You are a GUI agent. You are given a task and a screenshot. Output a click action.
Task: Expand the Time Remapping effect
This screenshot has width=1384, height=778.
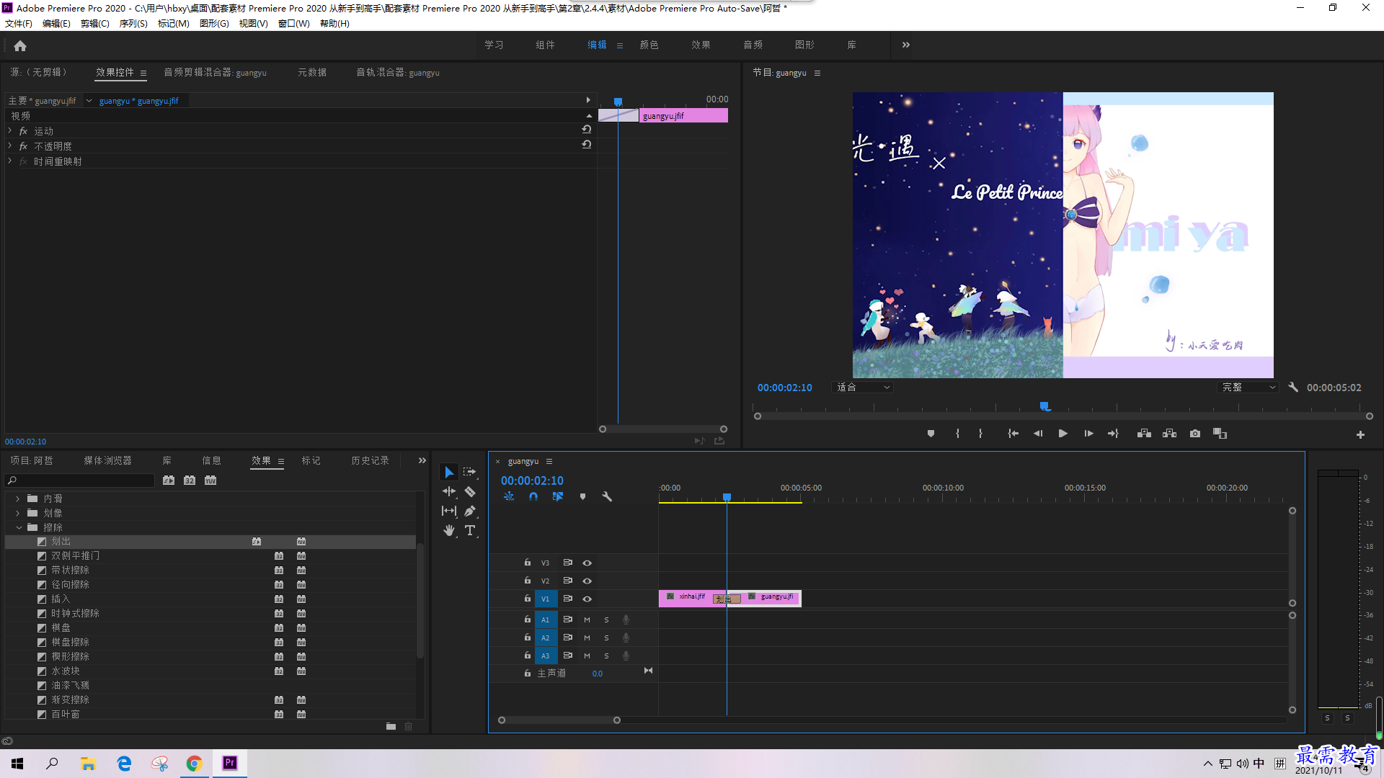click(x=10, y=161)
